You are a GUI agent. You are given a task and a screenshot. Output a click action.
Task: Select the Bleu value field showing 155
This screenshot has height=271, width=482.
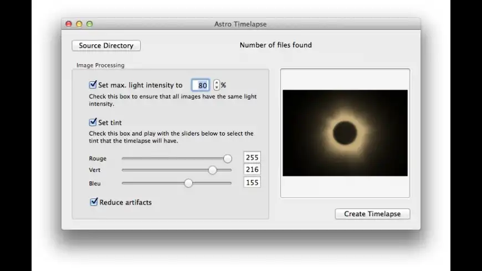(252, 183)
